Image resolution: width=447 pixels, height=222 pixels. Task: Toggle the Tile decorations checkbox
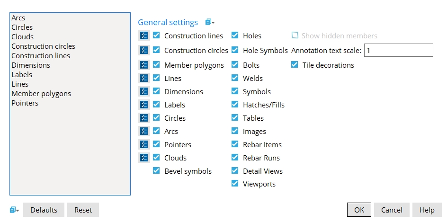(x=295, y=65)
